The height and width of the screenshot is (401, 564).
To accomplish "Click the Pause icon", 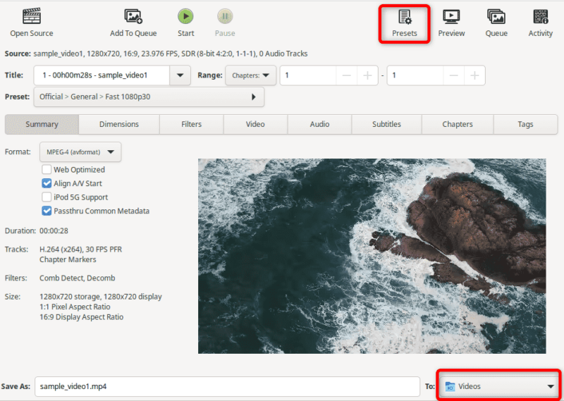I will [x=225, y=16].
